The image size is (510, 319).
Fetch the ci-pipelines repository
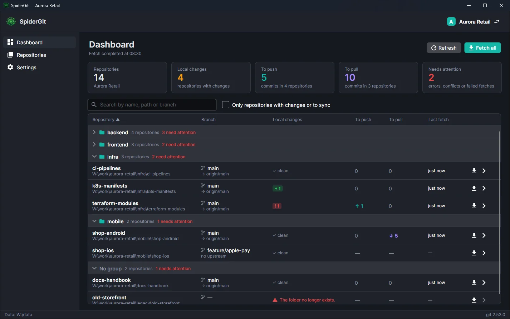coord(474,171)
